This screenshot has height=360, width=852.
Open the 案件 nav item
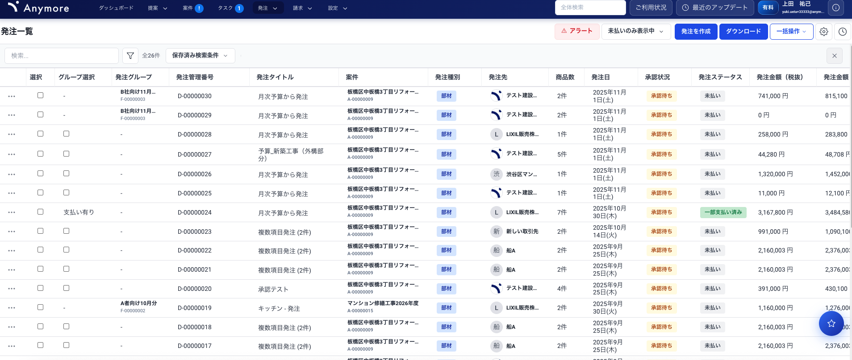188,8
